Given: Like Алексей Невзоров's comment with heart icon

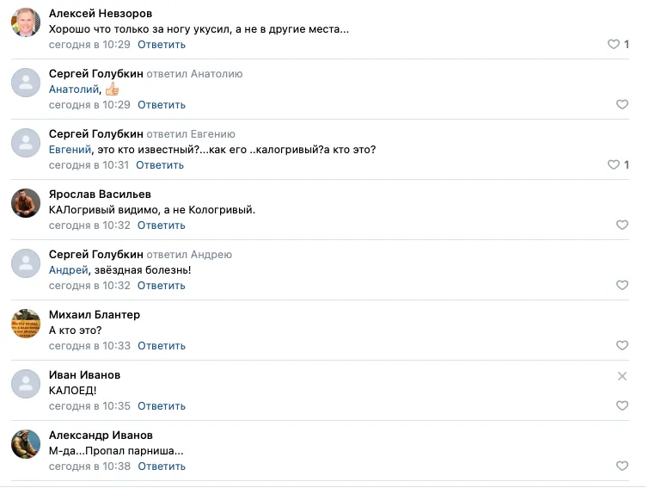Looking at the screenshot, I should [613, 45].
